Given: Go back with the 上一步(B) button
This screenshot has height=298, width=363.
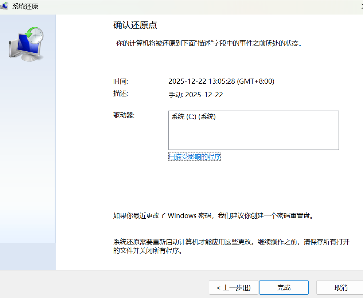Looking at the screenshot, I should click(x=233, y=287).
